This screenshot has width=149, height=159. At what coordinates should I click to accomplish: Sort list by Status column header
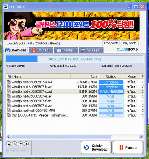111,77
